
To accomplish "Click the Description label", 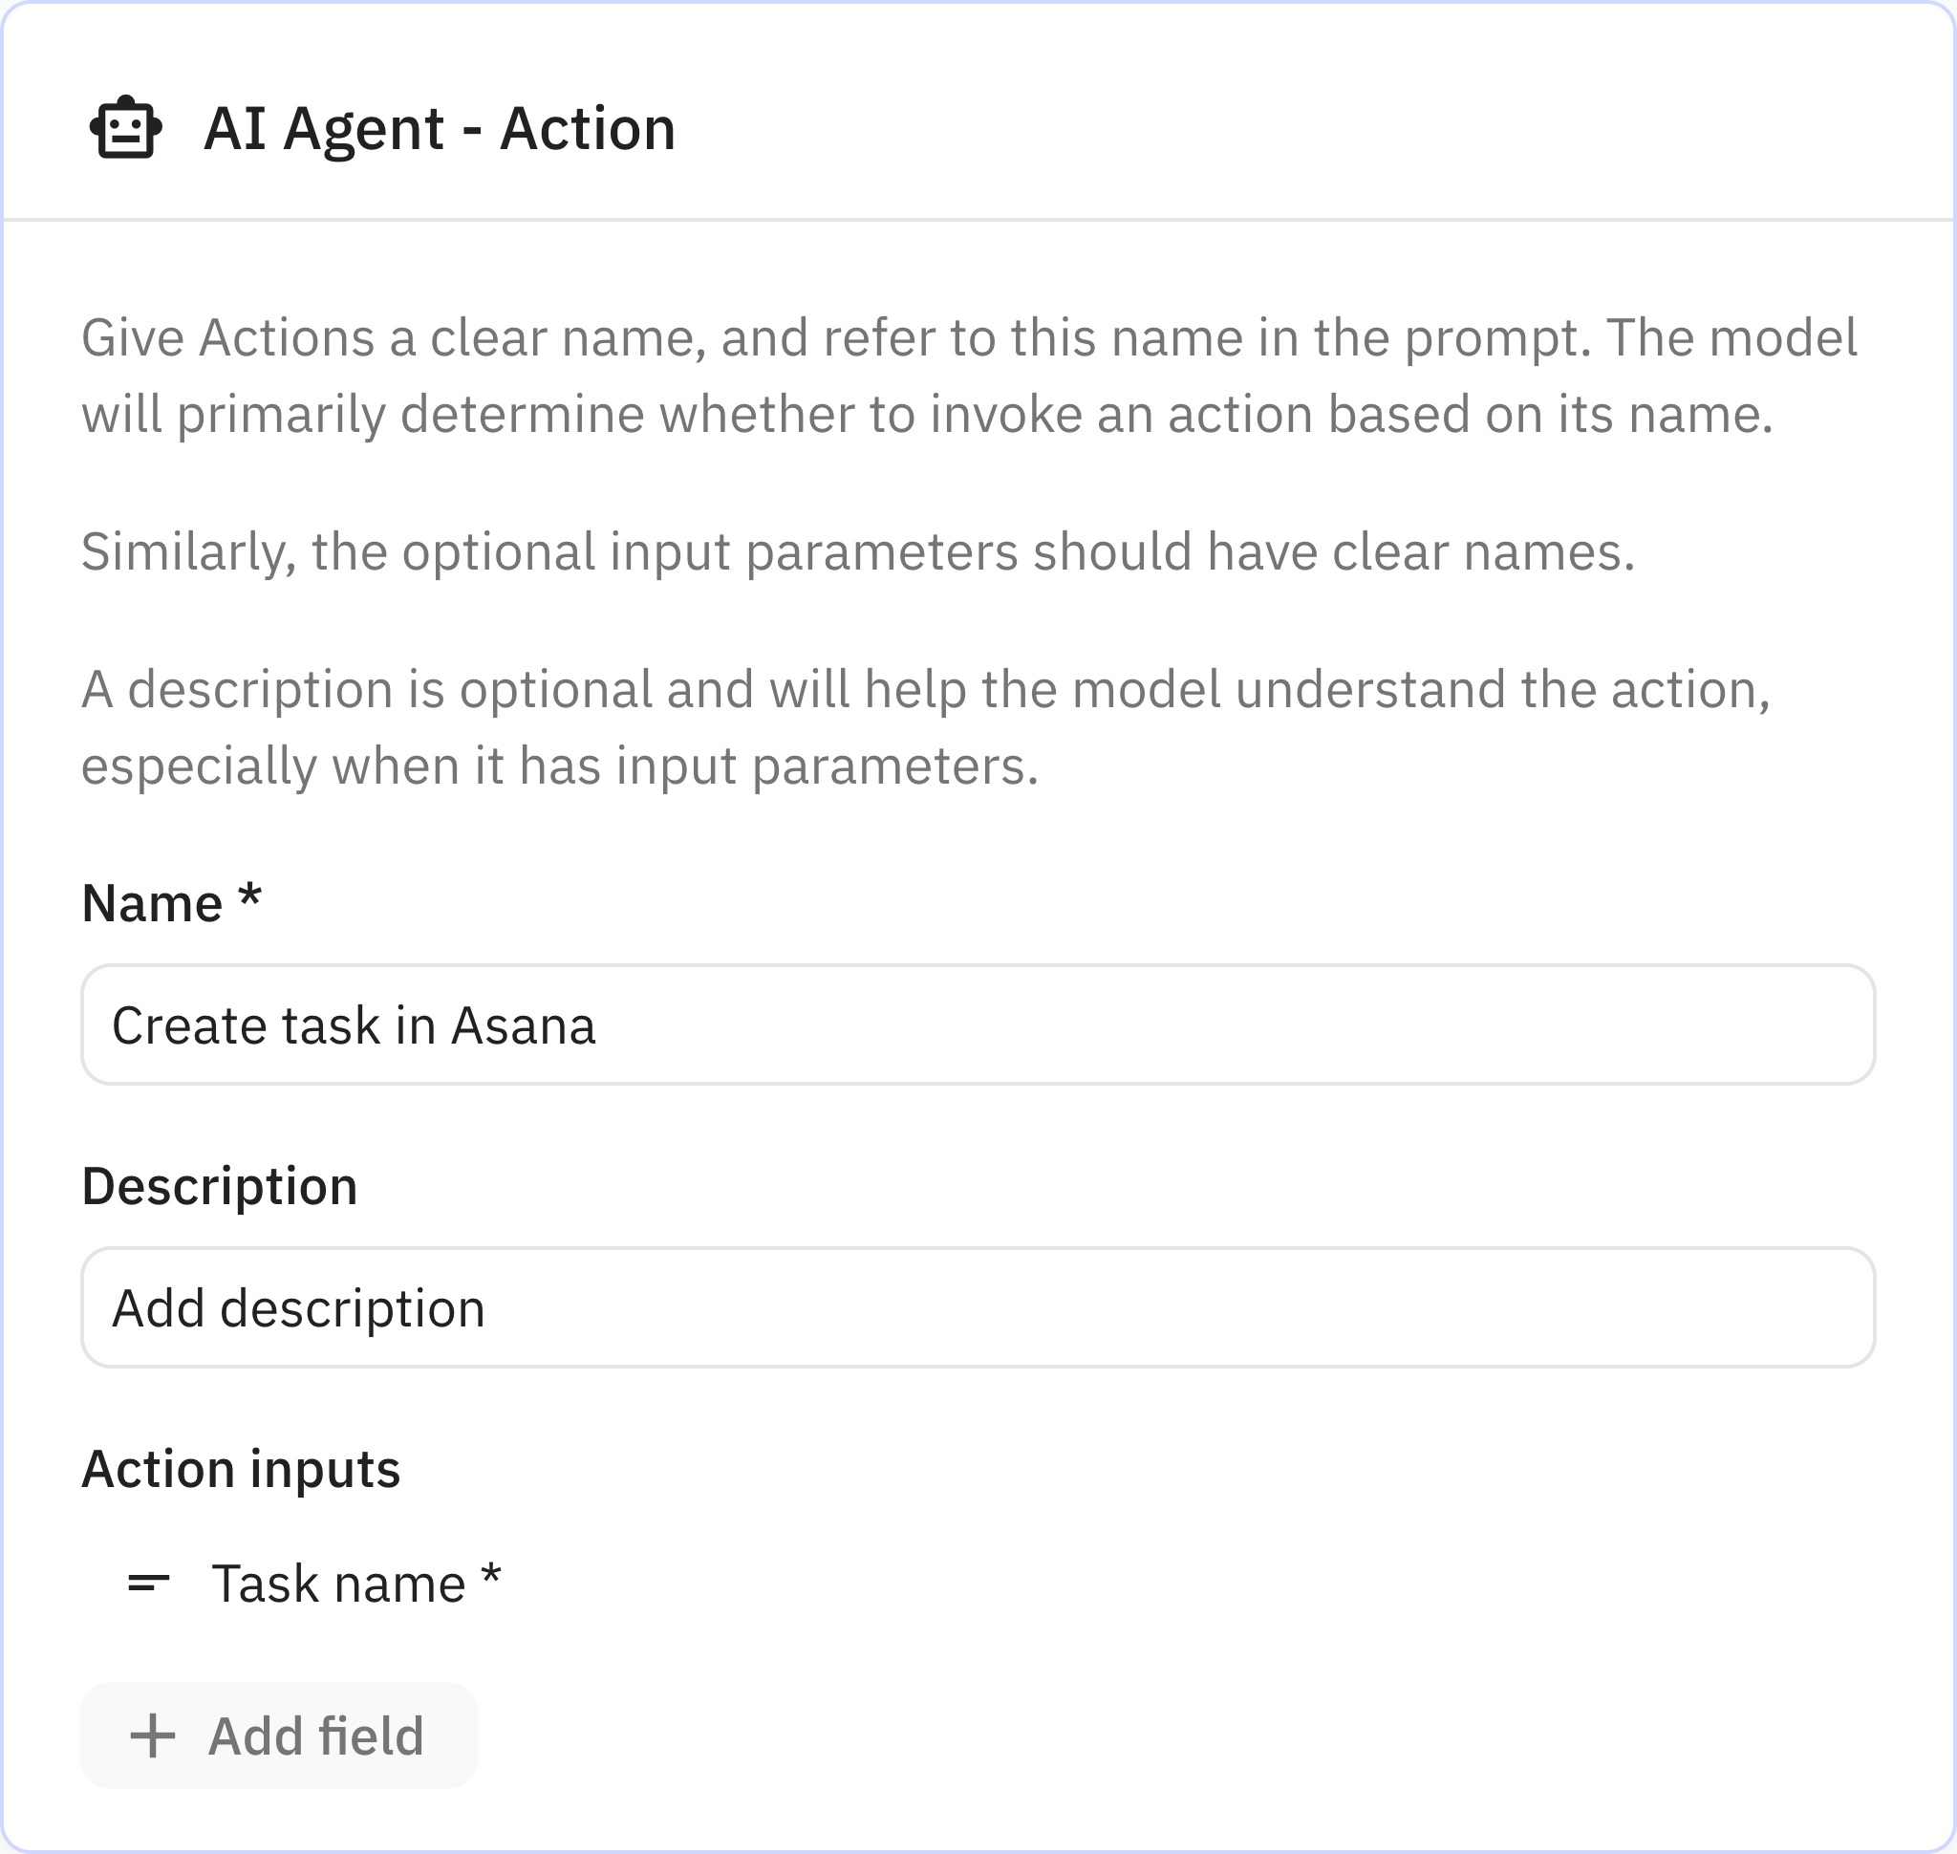I will 222,1186.
